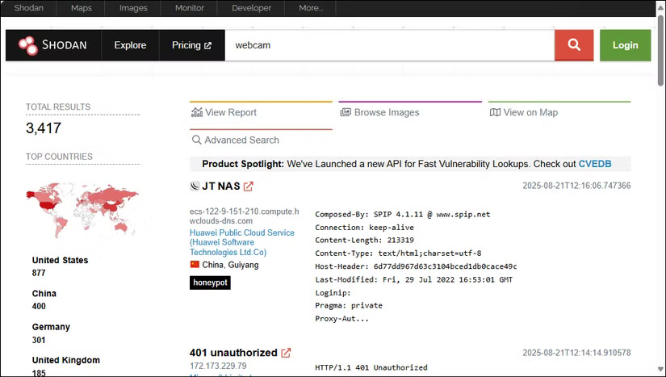This screenshot has height=377, width=666.
Task: Expand the More... menu
Action: pos(311,8)
